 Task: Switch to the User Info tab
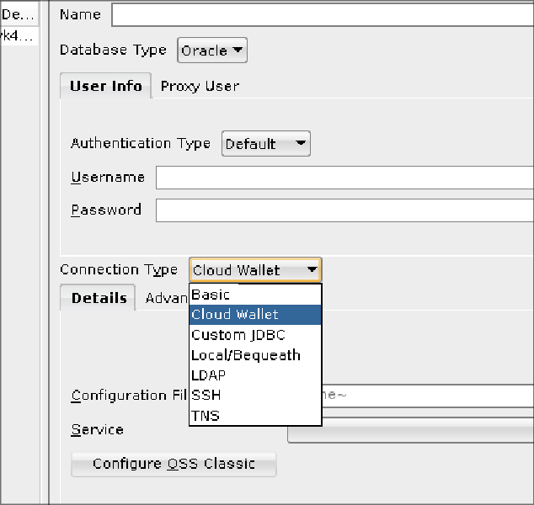tap(105, 86)
